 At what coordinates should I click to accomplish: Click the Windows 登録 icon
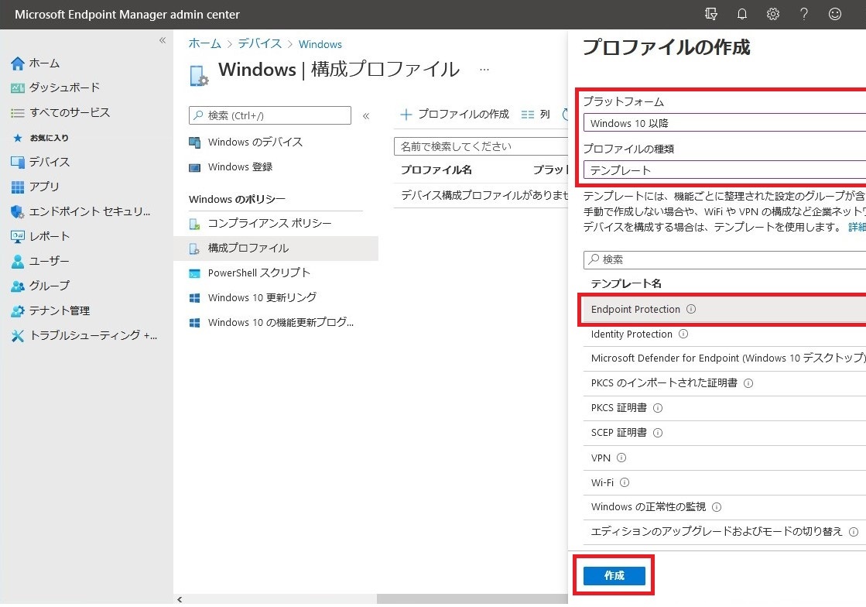coord(194,167)
